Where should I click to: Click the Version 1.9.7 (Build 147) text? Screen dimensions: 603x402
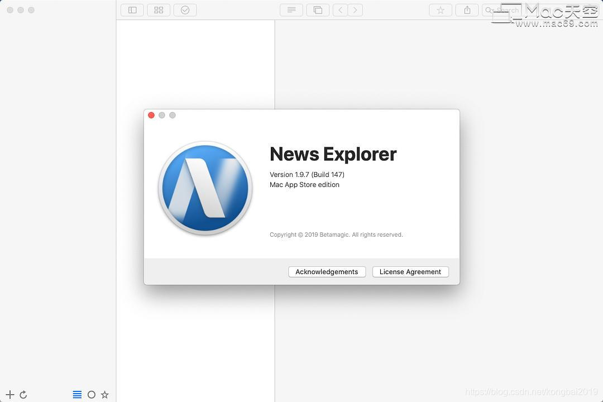[x=307, y=174]
